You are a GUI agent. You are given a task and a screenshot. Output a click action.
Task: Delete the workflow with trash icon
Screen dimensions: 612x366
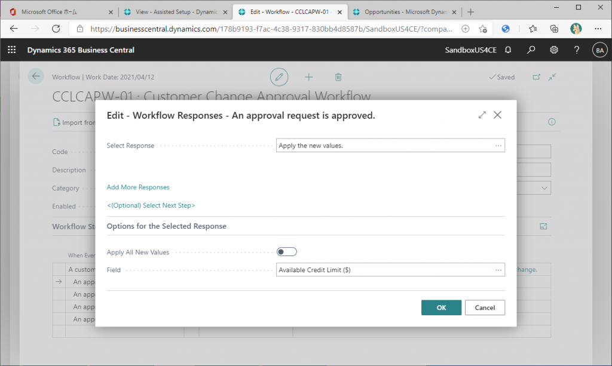(x=338, y=77)
